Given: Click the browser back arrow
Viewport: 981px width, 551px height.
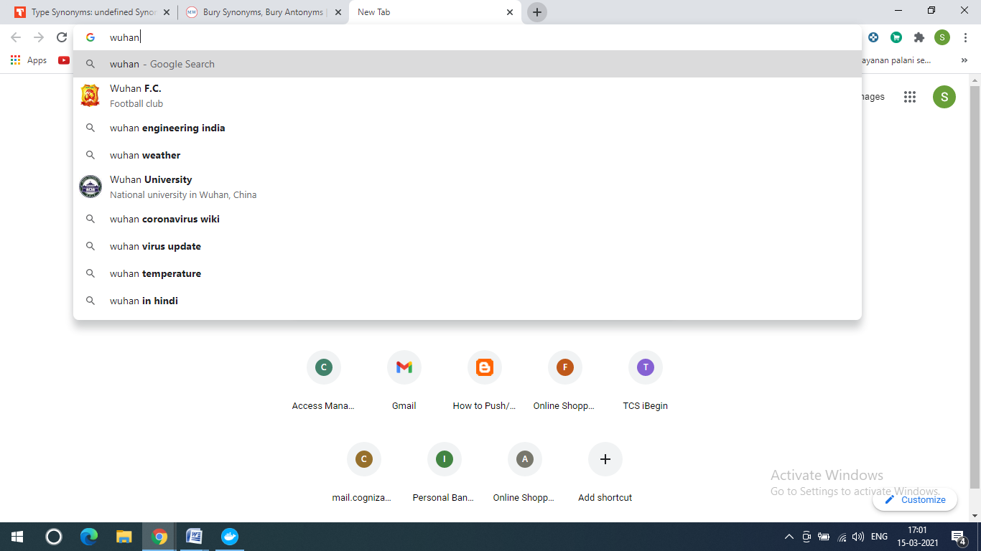Looking at the screenshot, I should pos(16,37).
